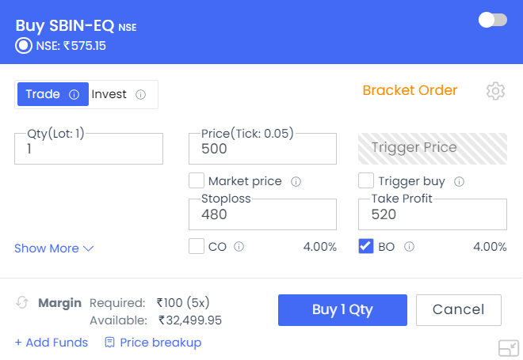Click the Market price info icon

296,181
